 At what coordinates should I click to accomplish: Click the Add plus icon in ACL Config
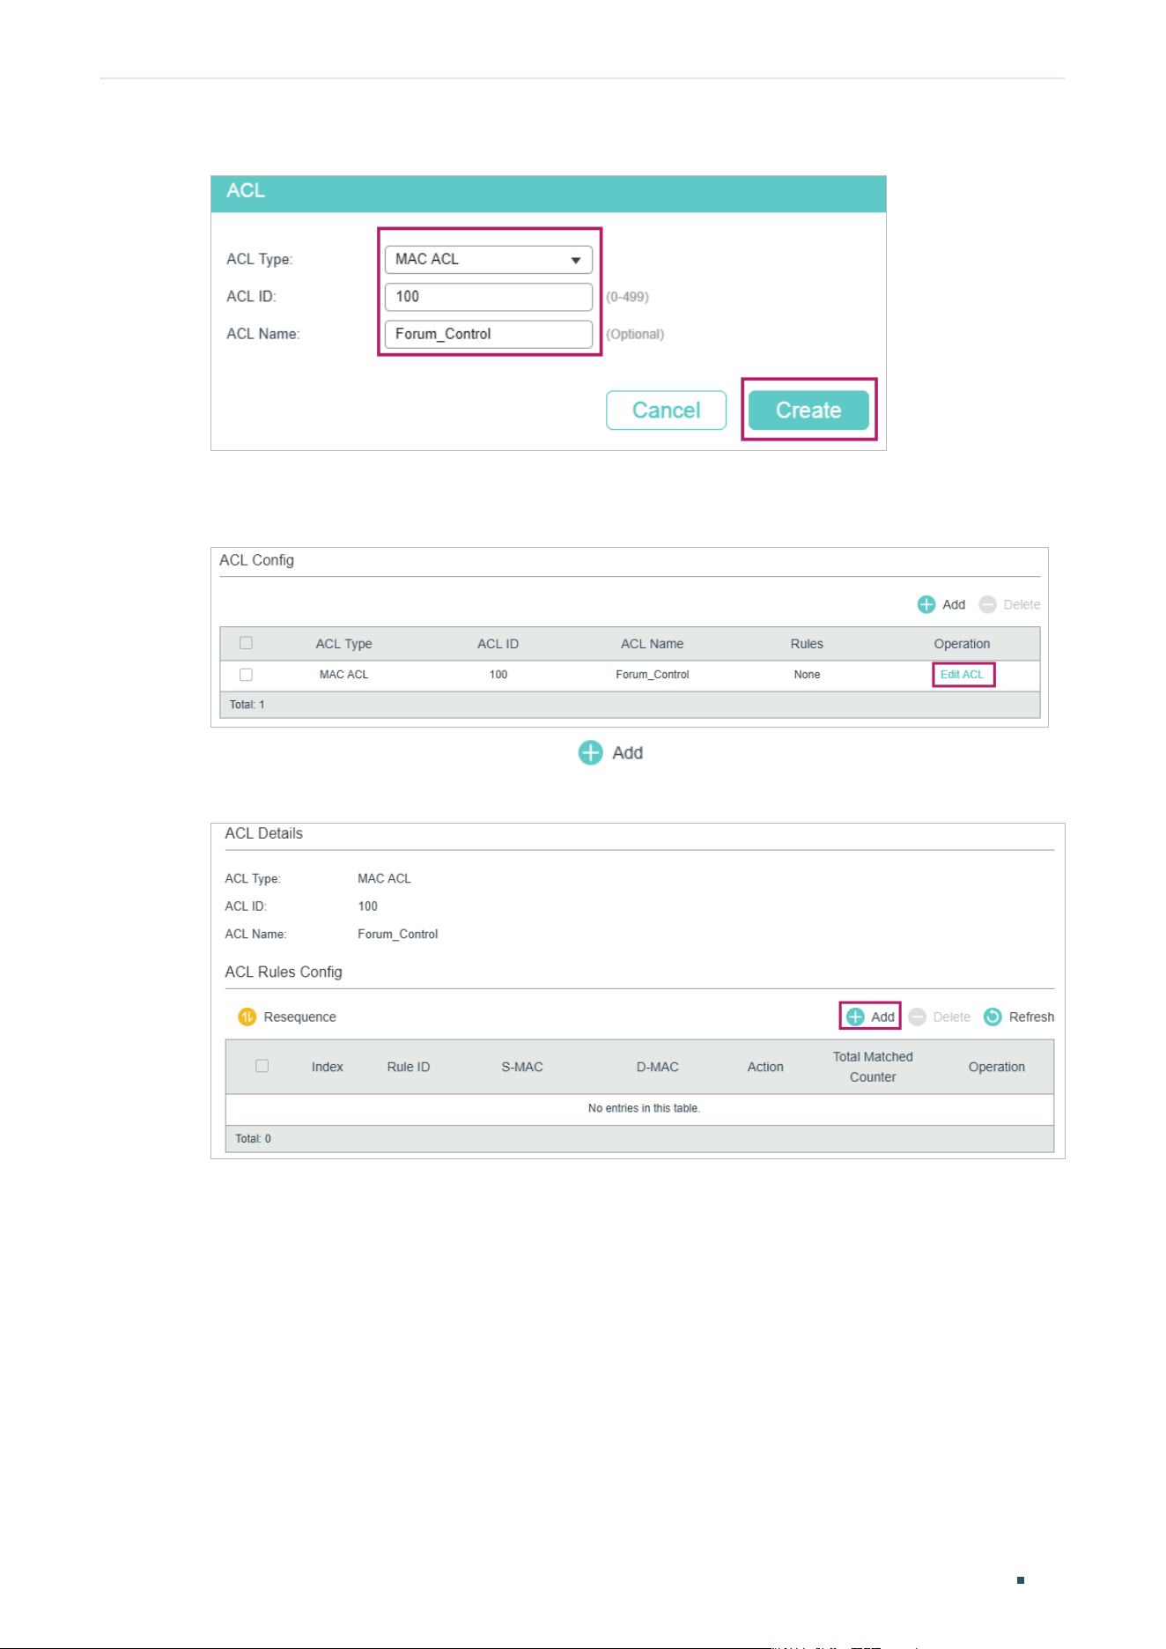coord(926,604)
